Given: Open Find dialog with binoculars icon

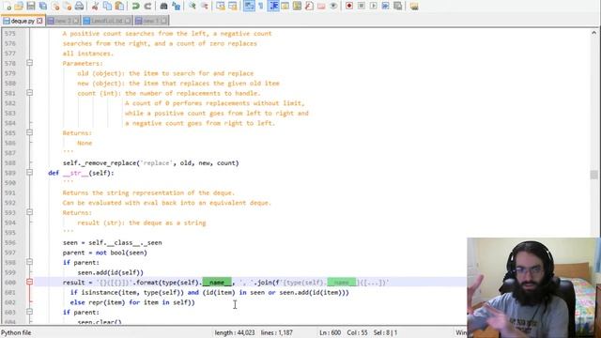Looking at the screenshot, I should [x=163, y=6].
